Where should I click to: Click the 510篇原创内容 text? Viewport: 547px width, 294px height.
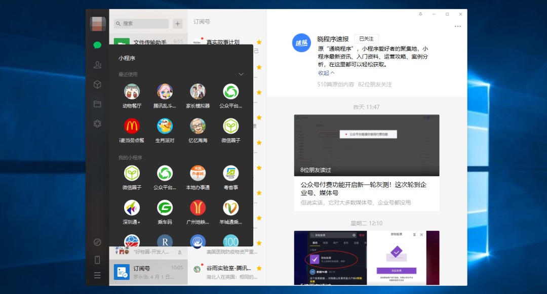click(336, 85)
